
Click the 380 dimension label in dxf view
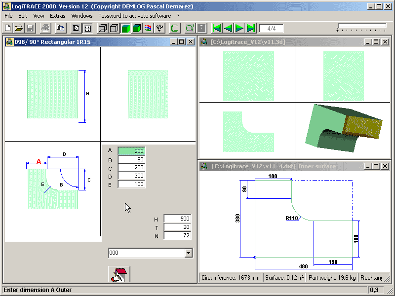tap(237, 218)
